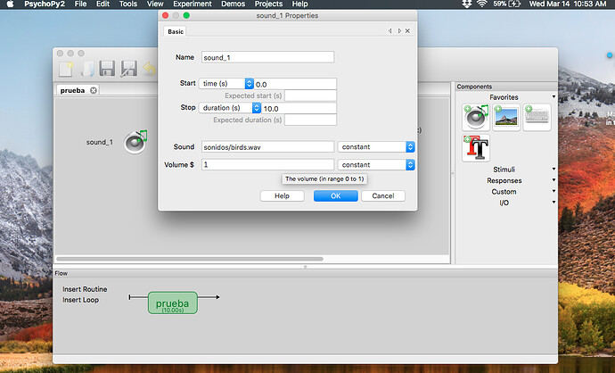Open the Apple menu

point(10,4)
